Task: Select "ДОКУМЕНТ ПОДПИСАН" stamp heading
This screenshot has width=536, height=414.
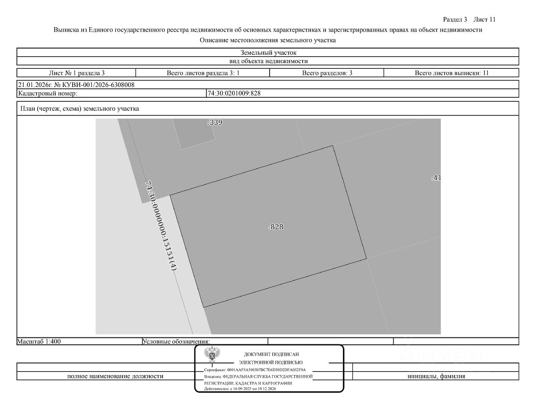Action: coord(271,354)
